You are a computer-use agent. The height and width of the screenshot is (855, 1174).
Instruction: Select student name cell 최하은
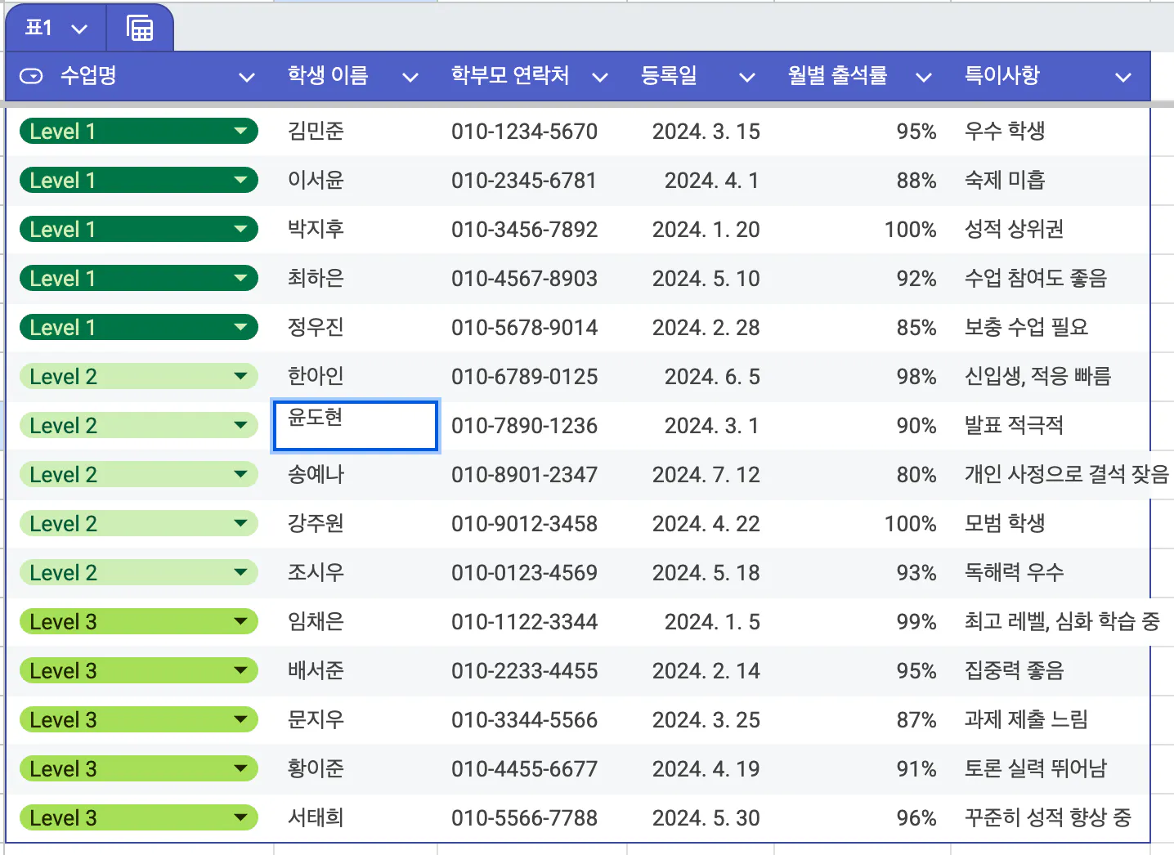tap(356, 278)
